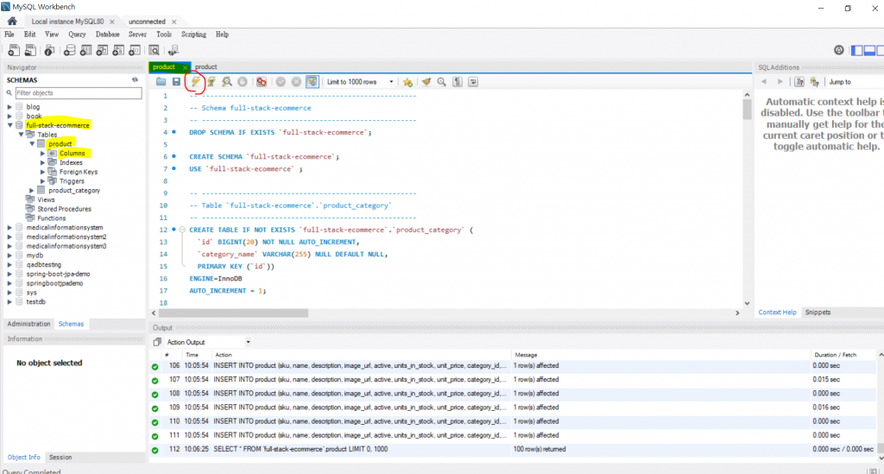Get manual context help at caret
The image size is (884, 474).
click(x=799, y=82)
